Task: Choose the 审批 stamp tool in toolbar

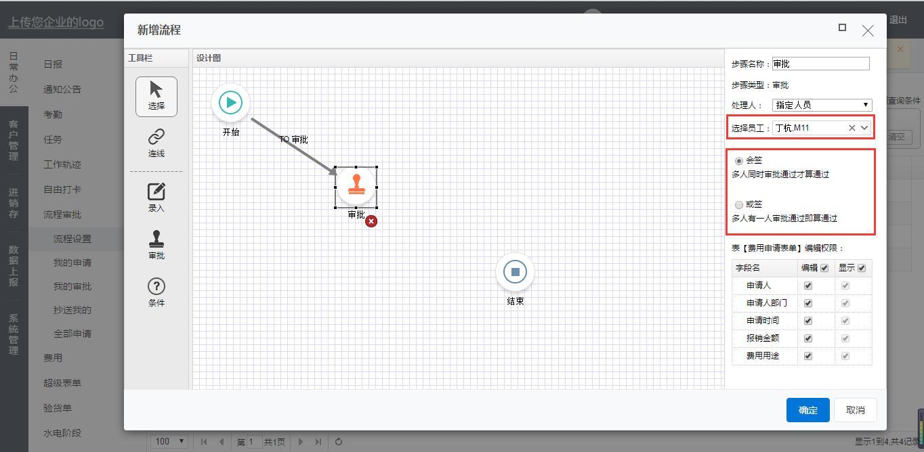Action: (x=156, y=244)
